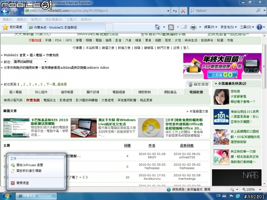Open the Page (P) toolbar menu
Viewport: 267px width, 200px height.
(211, 27)
